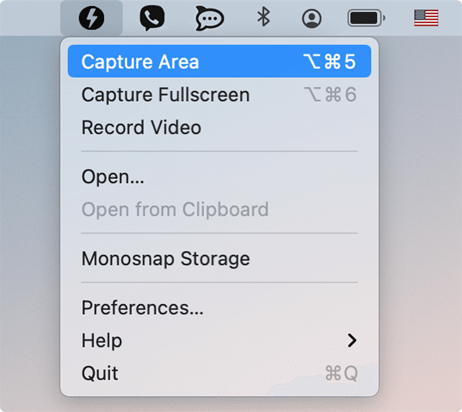This screenshot has height=412, width=462.
Task: Open the Monosnap lightning bolt menu bar icon
Action: (x=92, y=18)
